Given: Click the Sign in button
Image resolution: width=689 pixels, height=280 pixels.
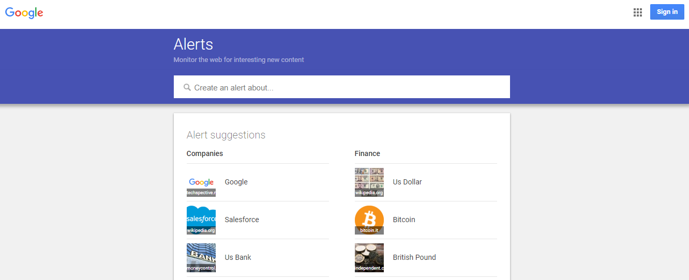Looking at the screenshot, I should pos(667,12).
